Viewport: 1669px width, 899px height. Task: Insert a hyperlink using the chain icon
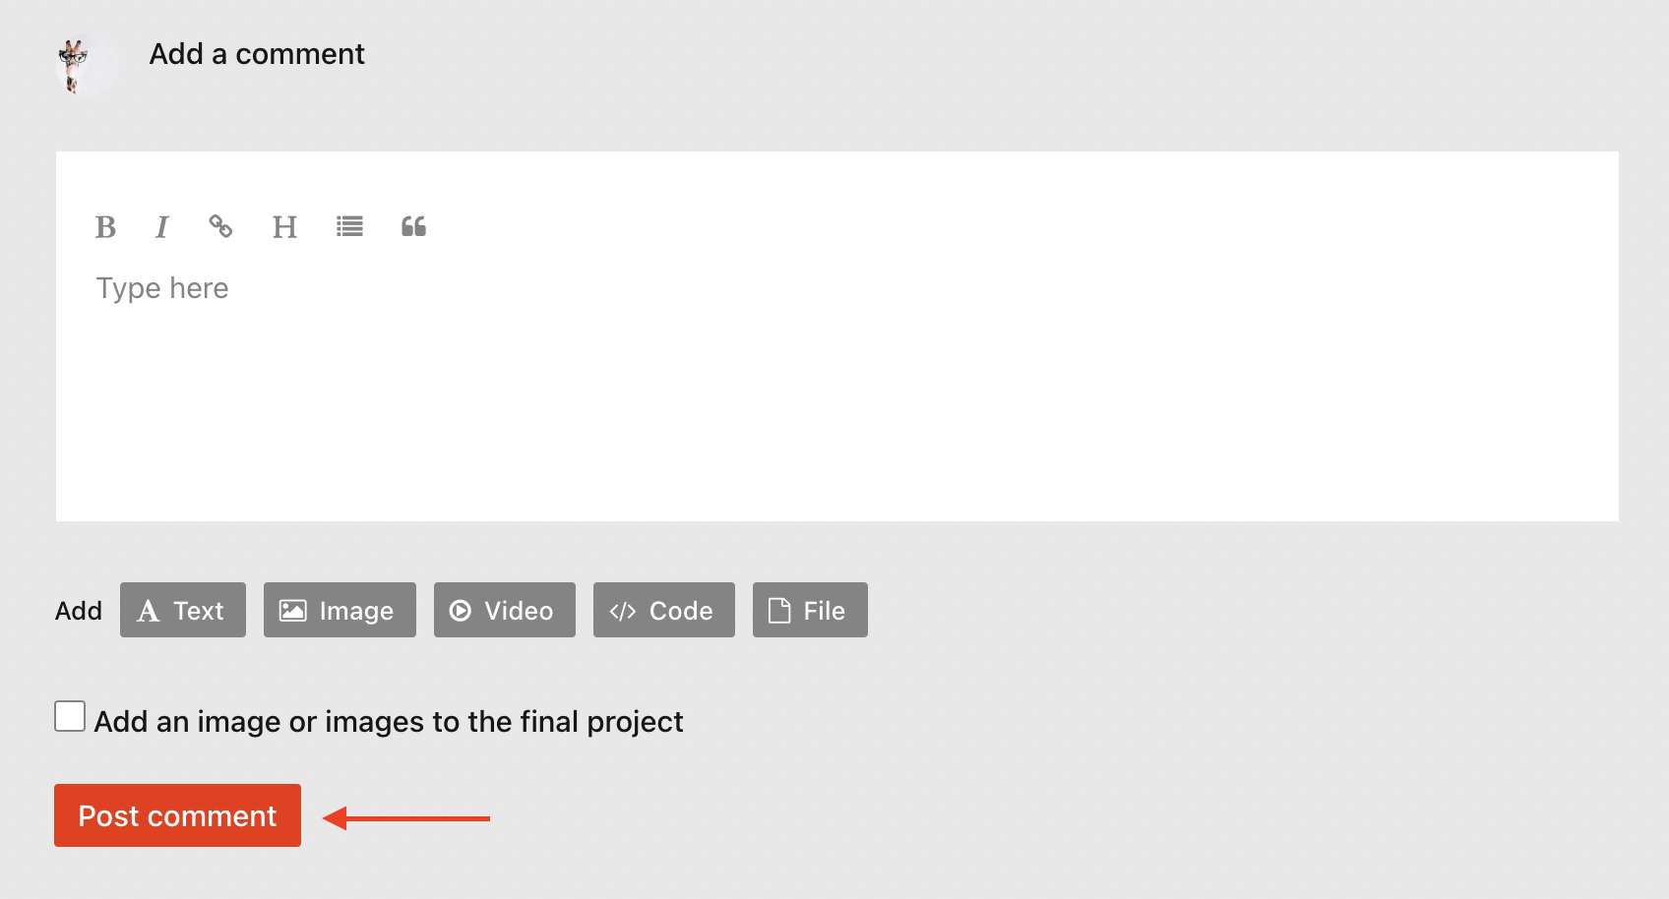220,226
